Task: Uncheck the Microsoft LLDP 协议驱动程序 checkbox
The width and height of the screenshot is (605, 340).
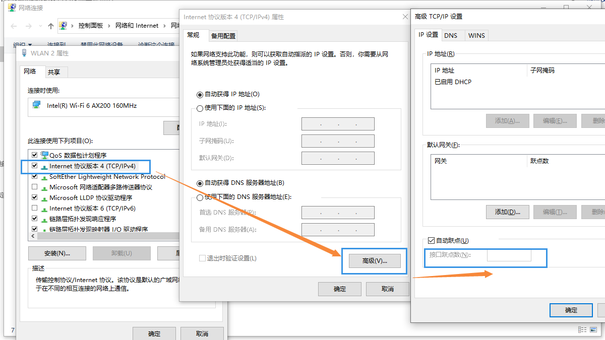Action: (34, 197)
